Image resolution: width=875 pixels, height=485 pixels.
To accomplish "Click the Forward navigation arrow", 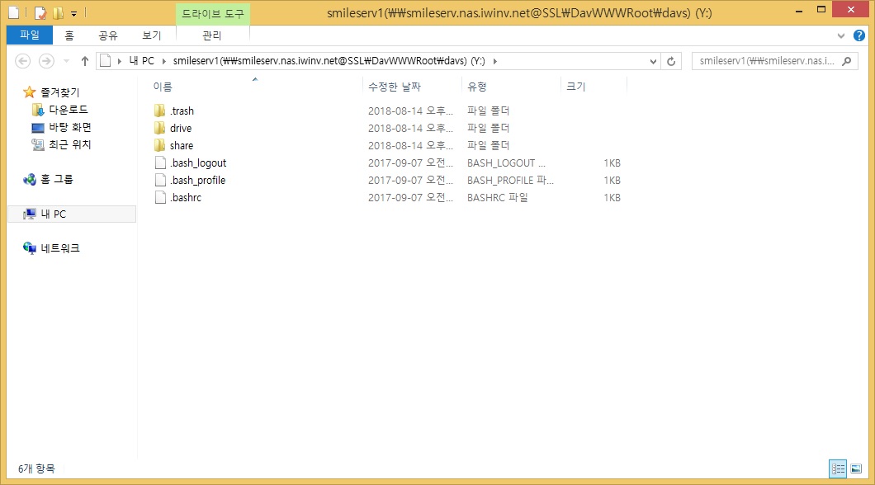I will point(46,61).
